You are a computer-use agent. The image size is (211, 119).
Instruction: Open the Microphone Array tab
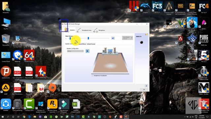click(84, 30)
